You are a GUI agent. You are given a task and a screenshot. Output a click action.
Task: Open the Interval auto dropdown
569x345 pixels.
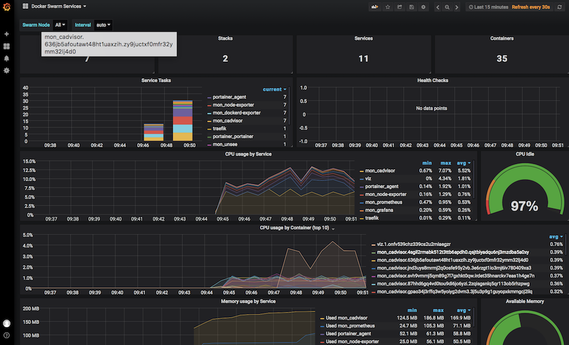pos(103,25)
